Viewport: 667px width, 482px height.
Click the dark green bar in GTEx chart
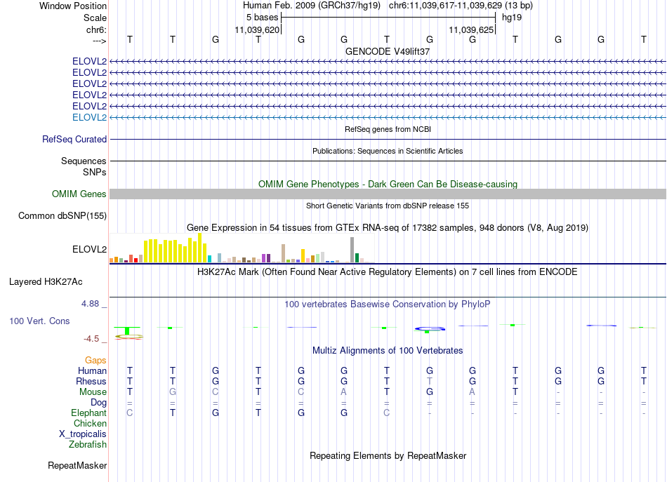click(x=357, y=257)
